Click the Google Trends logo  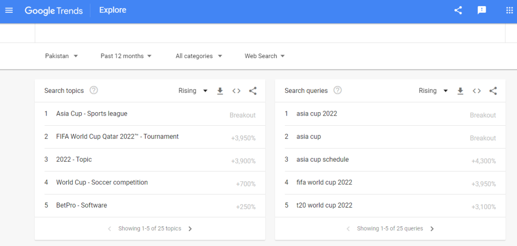tap(54, 11)
